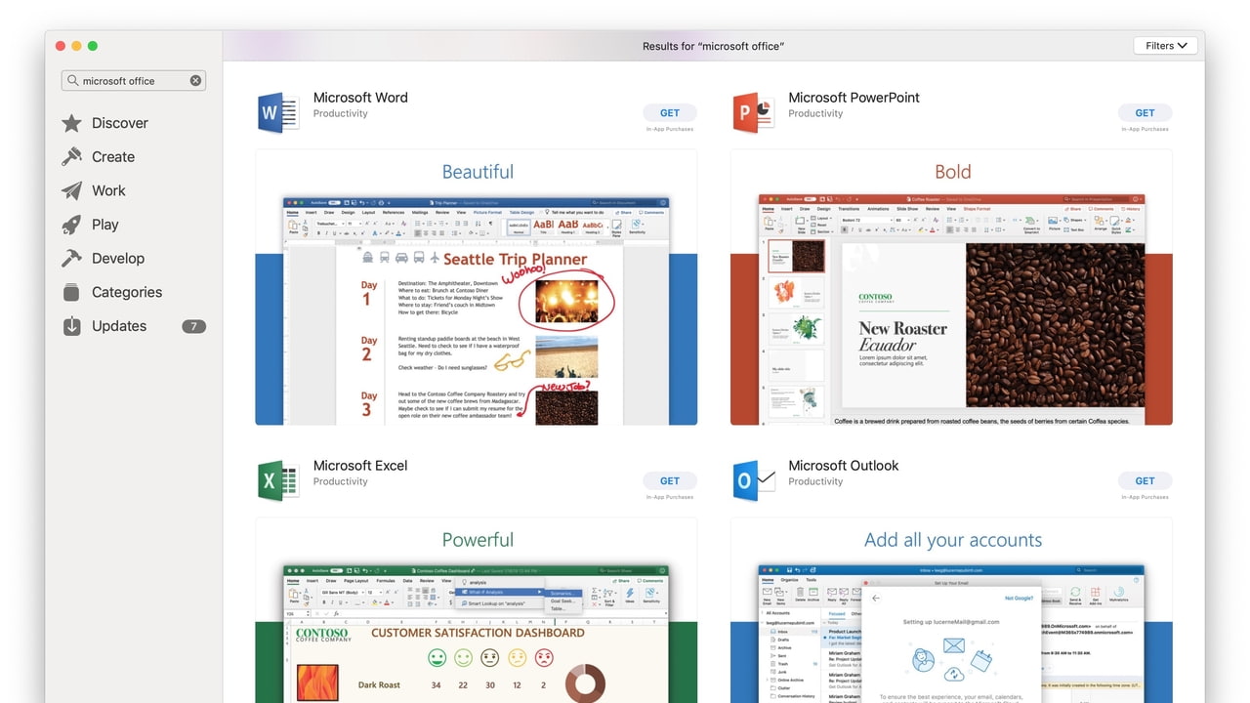The image size is (1250, 703).
Task: Open the Word Beautiful screenshot preview
Action: (x=477, y=287)
